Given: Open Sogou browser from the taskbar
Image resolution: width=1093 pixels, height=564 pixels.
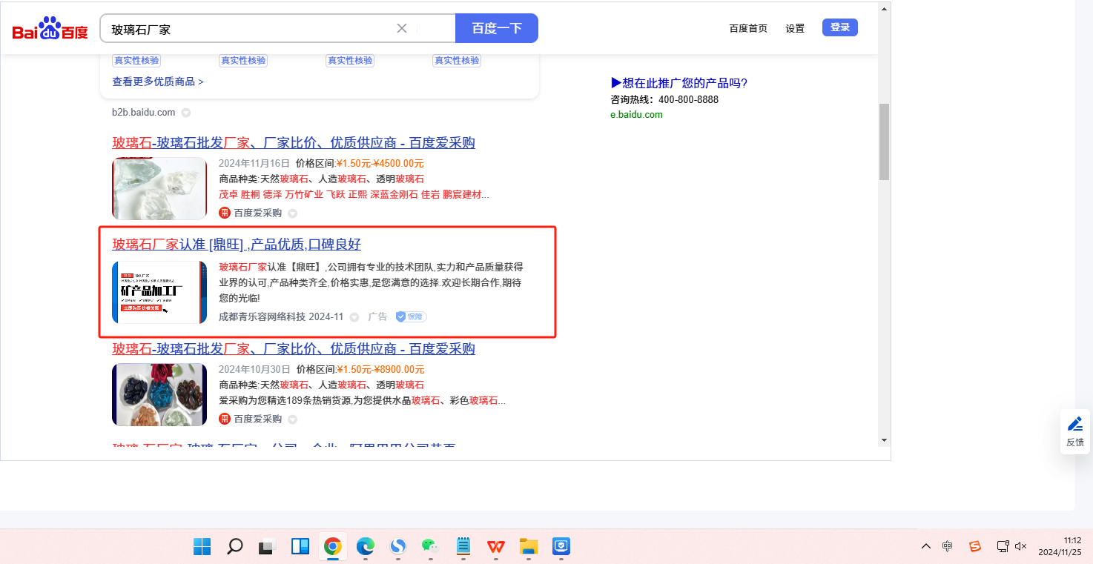Looking at the screenshot, I should point(397,547).
